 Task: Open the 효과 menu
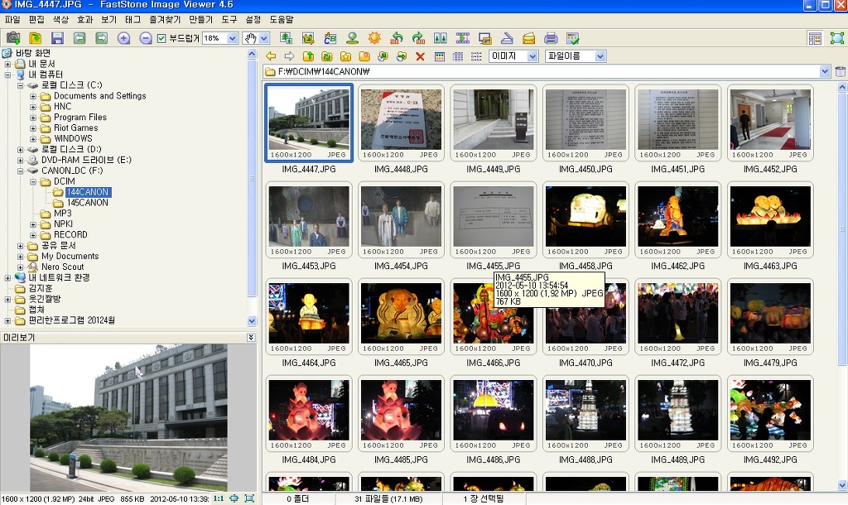(x=84, y=19)
